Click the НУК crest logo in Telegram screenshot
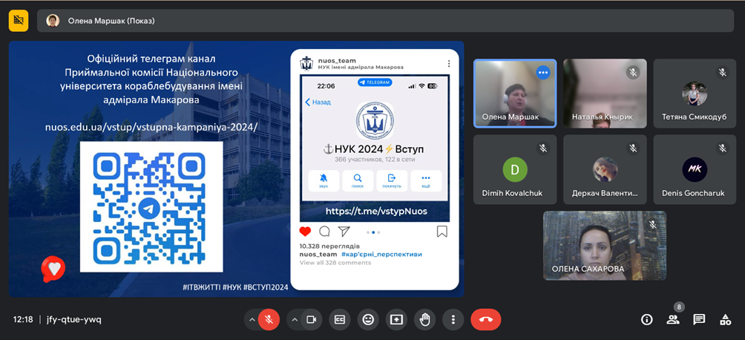 tap(375, 121)
